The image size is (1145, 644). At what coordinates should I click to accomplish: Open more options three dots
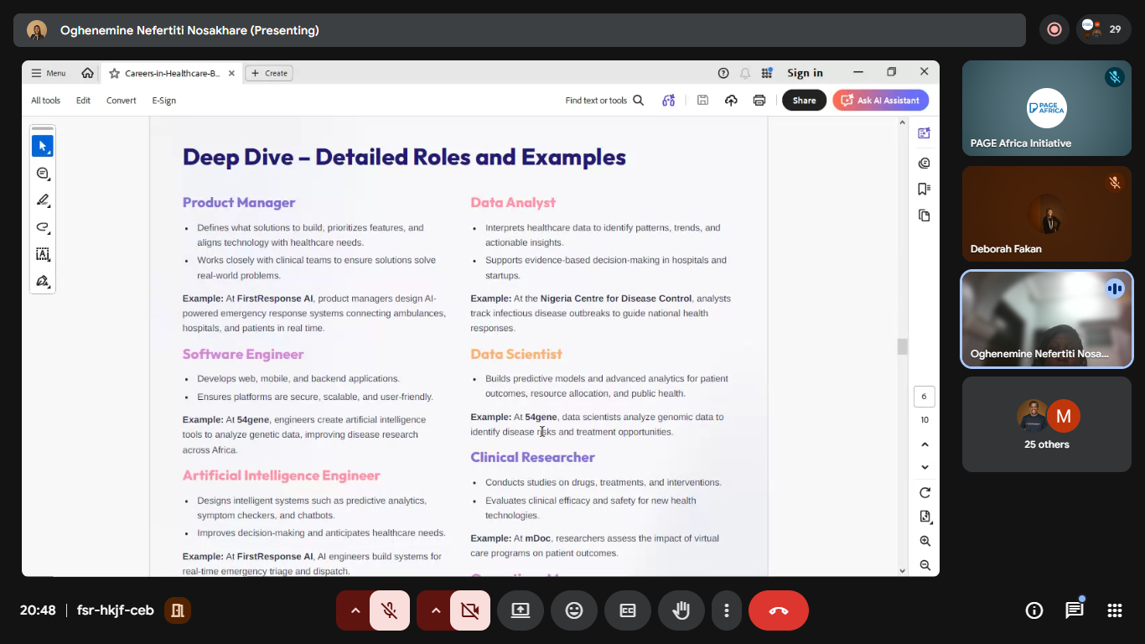[x=727, y=610]
